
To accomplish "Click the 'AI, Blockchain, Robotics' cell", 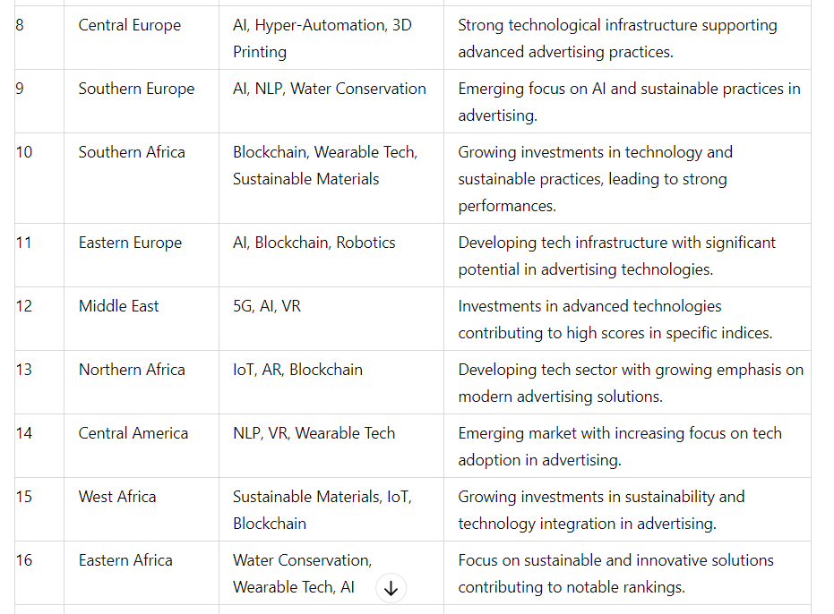I will (331, 255).
